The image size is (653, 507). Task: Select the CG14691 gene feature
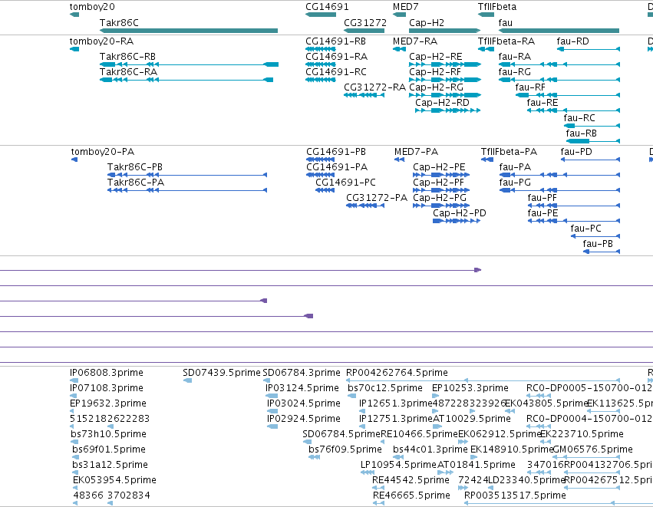(x=321, y=15)
